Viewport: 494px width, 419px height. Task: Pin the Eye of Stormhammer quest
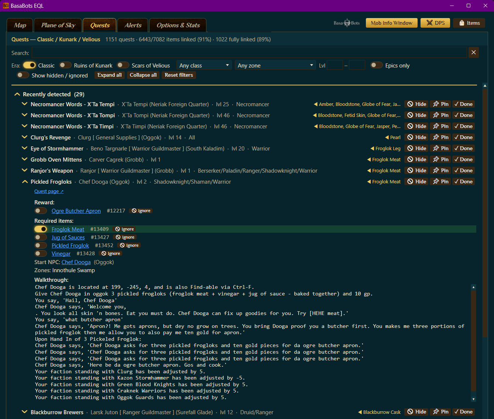440,148
